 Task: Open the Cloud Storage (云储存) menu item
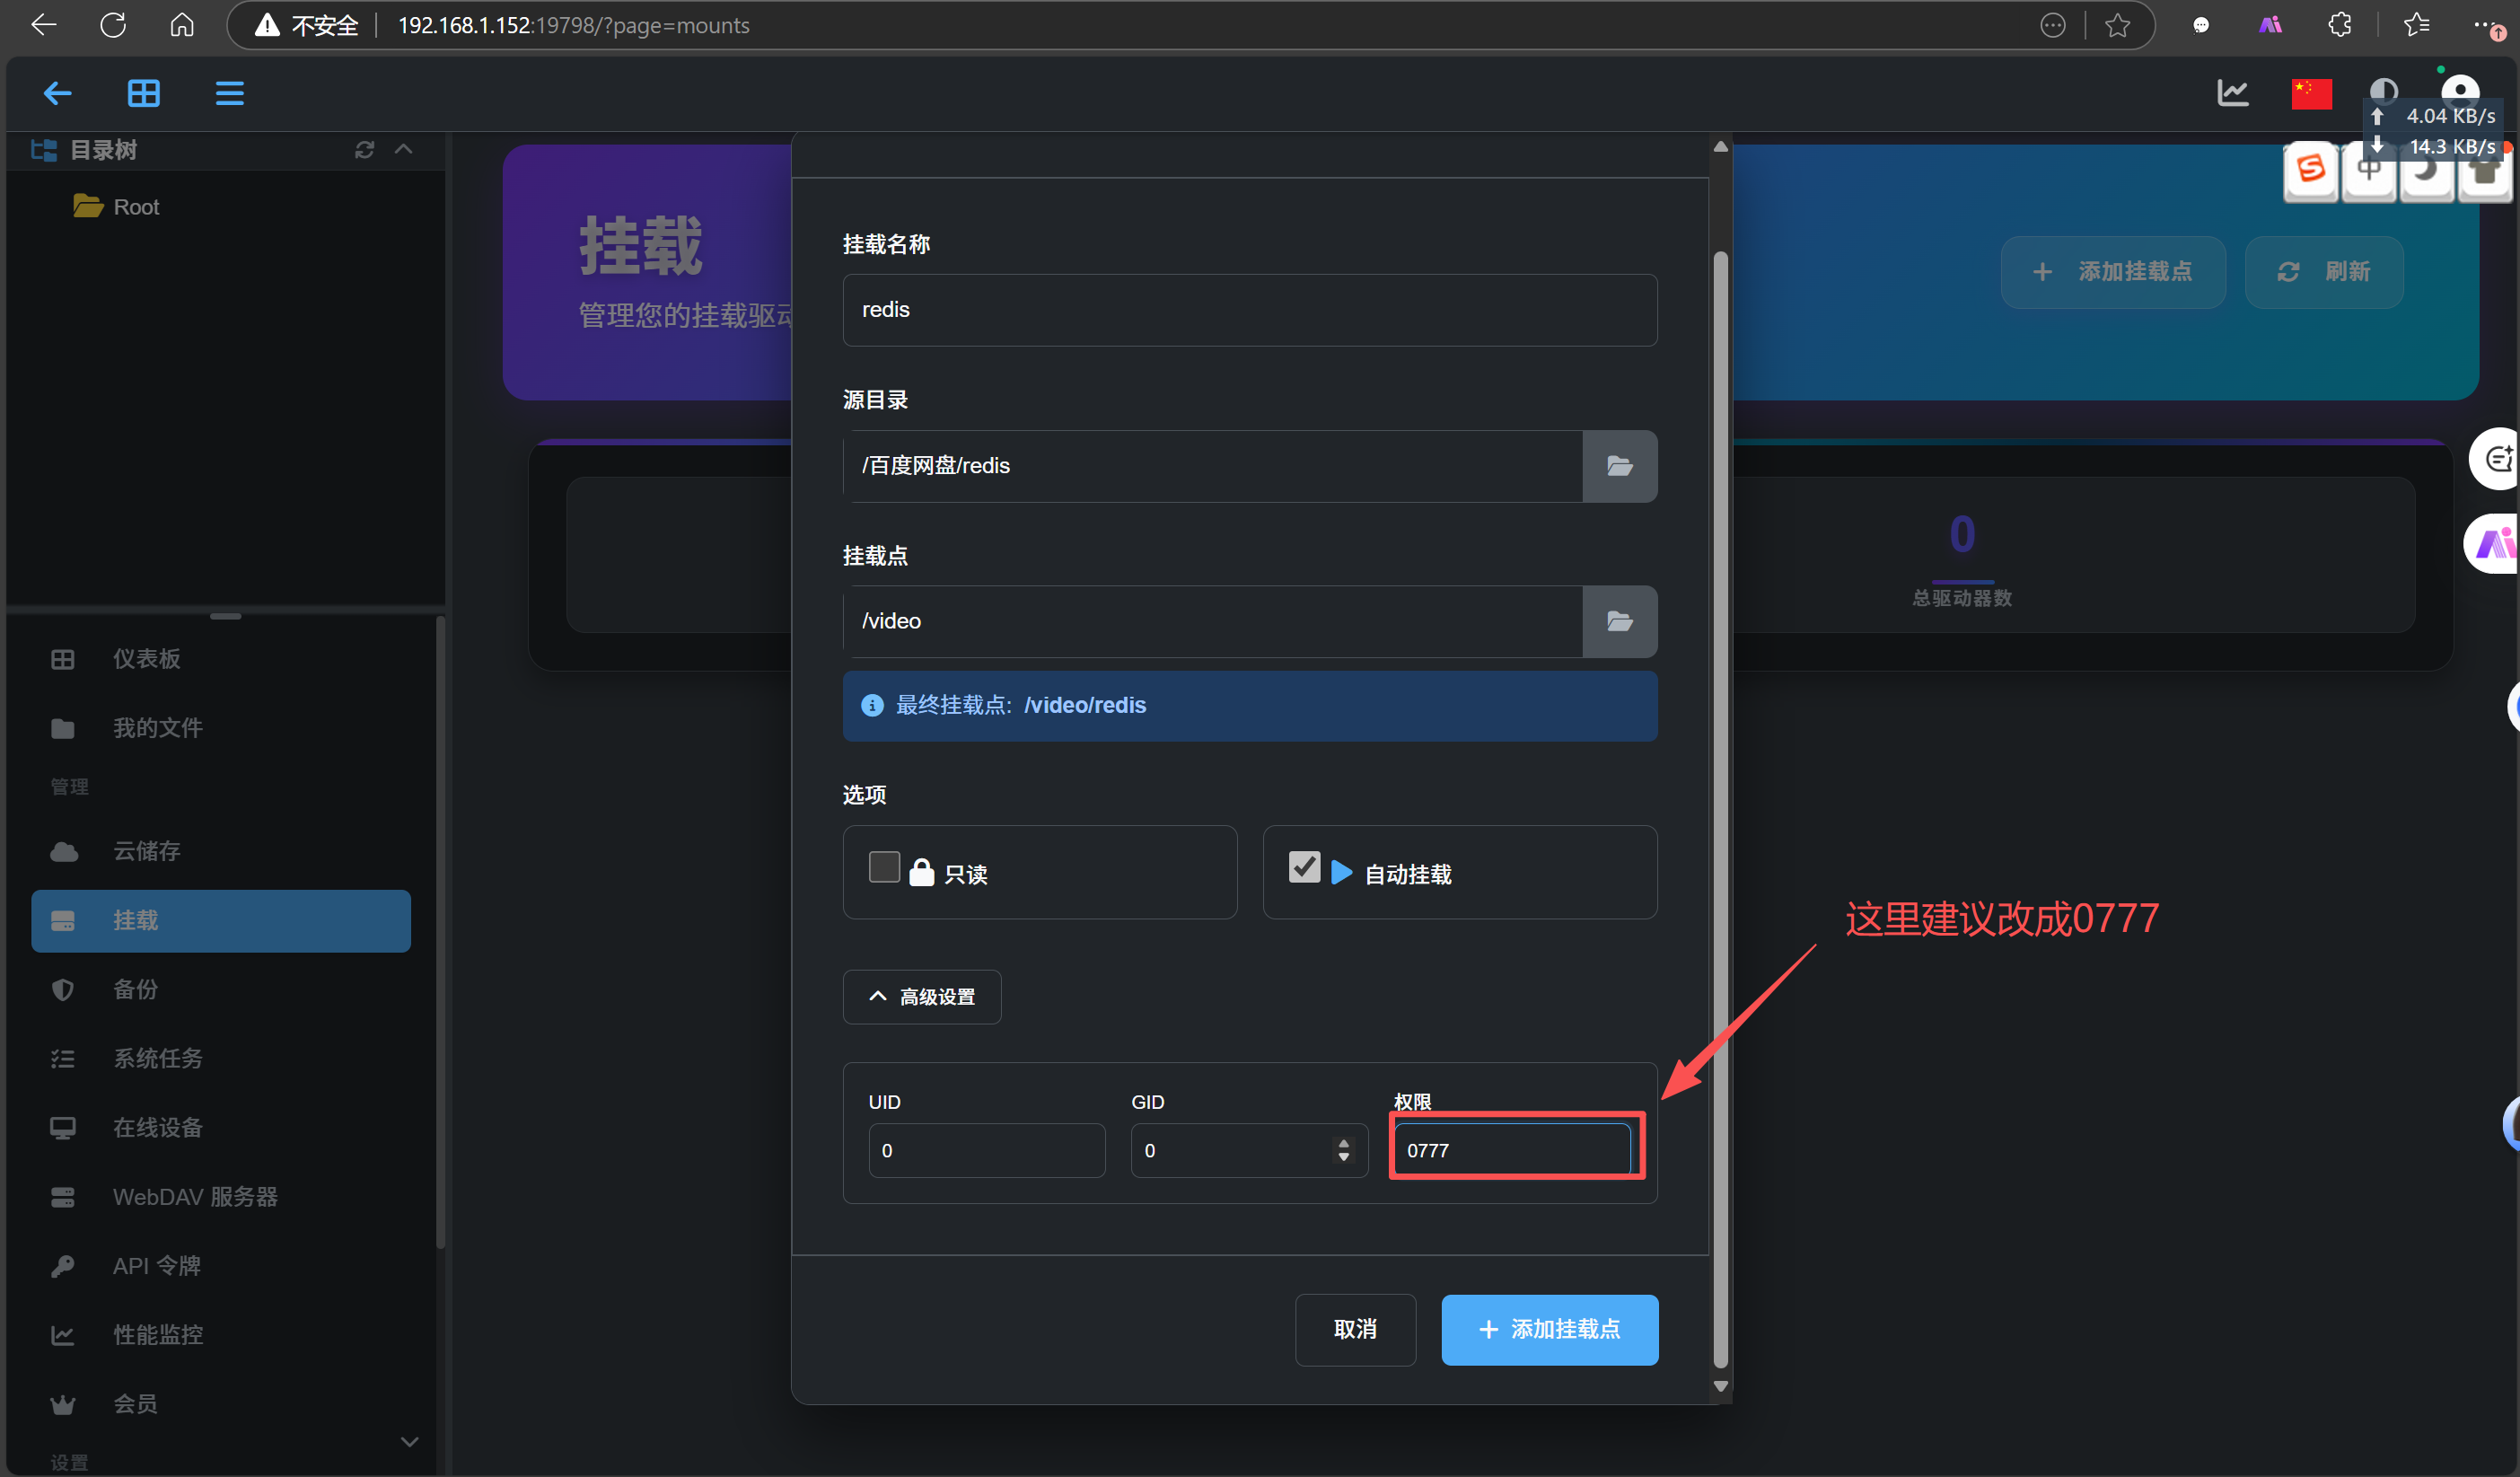click(146, 851)
